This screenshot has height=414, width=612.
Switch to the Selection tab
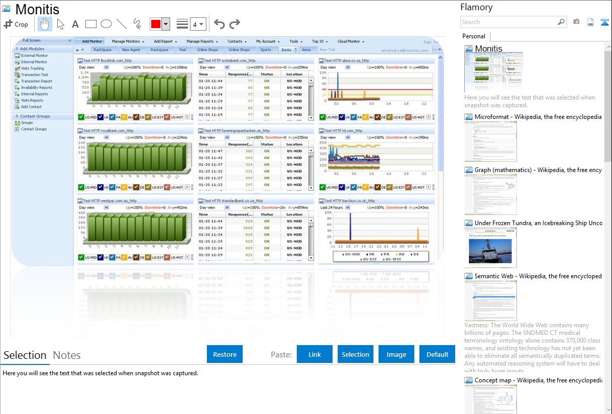[25, 355]
